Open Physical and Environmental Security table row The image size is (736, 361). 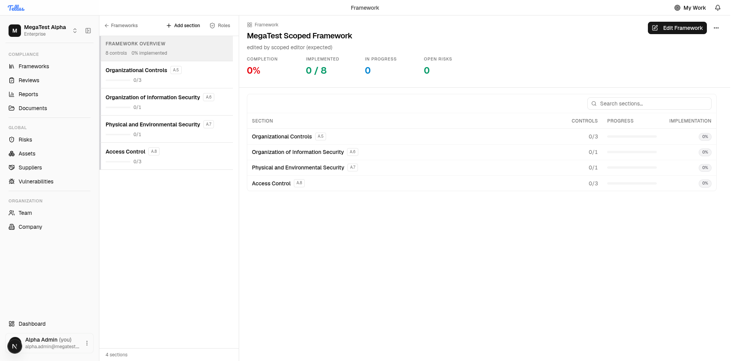tap(481, 168)
